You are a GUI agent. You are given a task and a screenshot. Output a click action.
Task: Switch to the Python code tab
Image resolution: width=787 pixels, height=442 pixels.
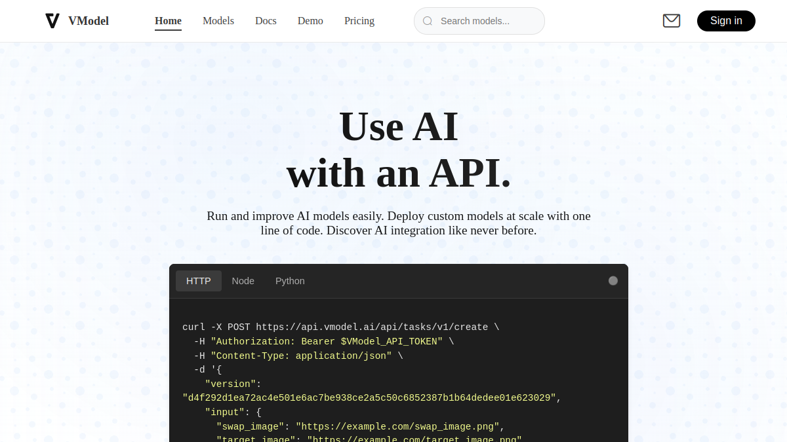pyautogui.click(x=290, y=281)
